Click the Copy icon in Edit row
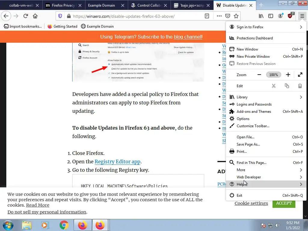The image size is (308, 231). click(287, 86)
